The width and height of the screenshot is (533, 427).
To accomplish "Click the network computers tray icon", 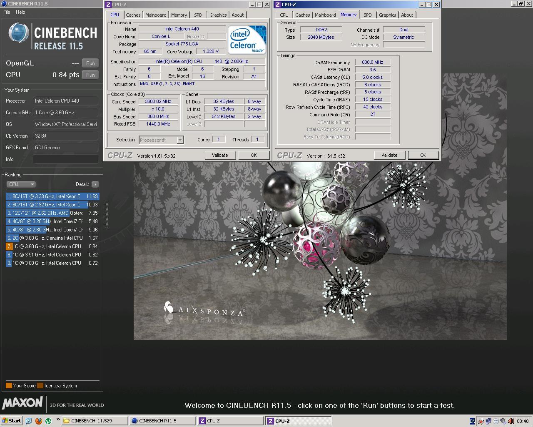I will (488, 421).
